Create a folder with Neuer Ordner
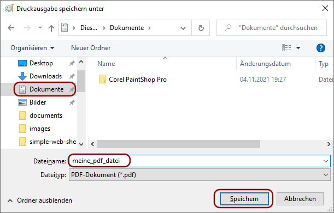 [x=91, y=48]
